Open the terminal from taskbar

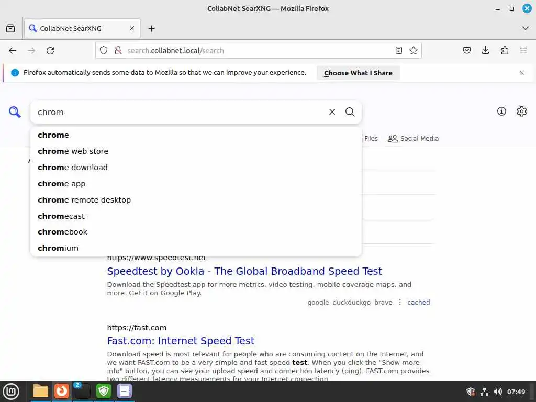[82, 391]
